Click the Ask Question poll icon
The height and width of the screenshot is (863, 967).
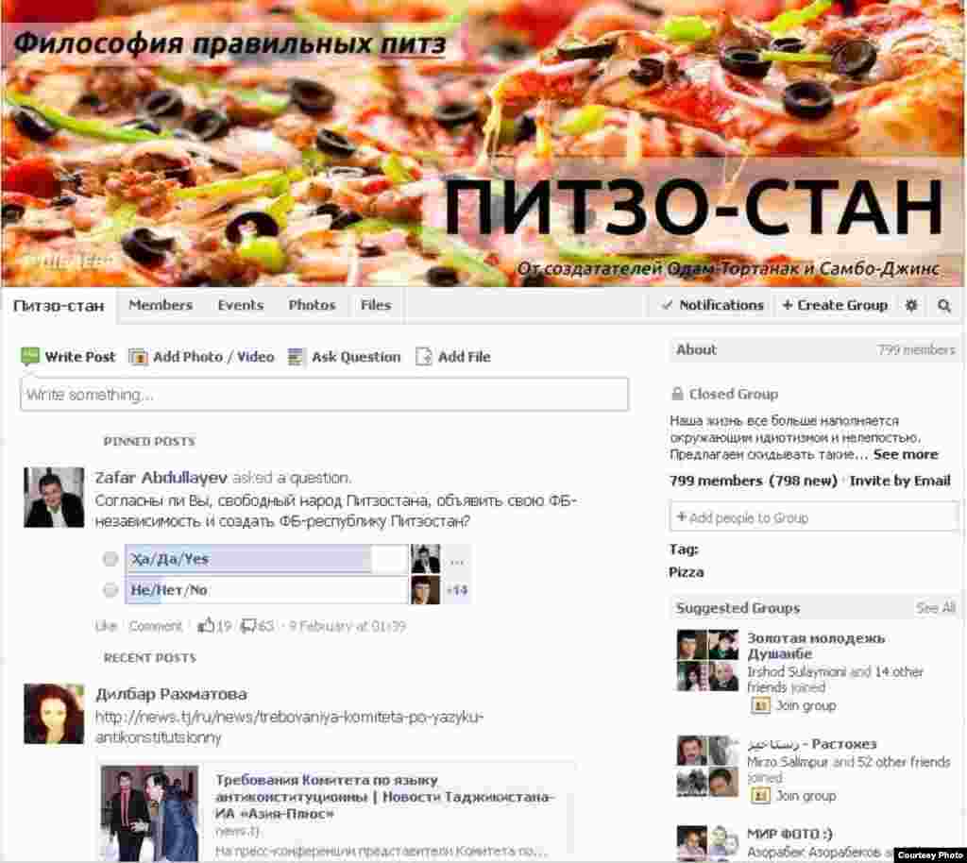click(x=297, y=357)
